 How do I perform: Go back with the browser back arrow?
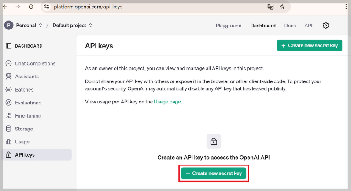point(5,7)
